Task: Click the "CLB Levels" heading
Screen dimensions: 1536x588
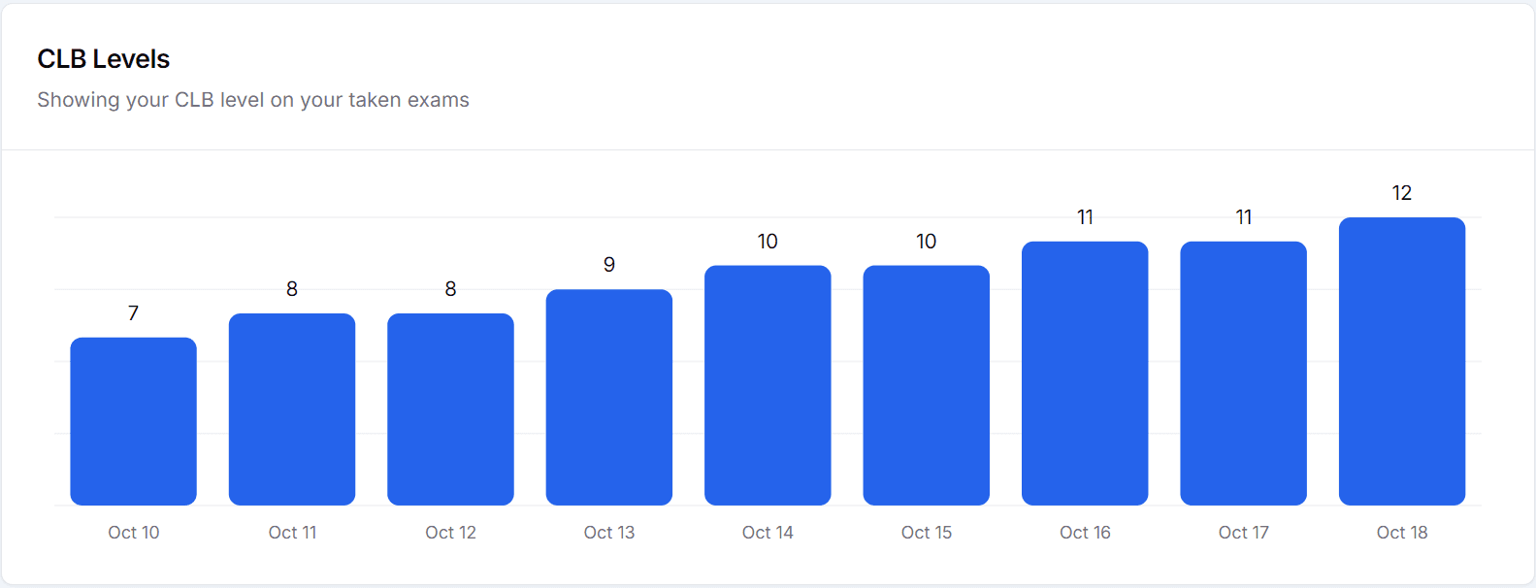Action: [x=104, y=59]
